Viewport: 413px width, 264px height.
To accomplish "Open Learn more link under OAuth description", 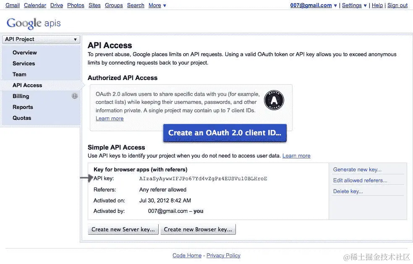I will coord(110,119).
